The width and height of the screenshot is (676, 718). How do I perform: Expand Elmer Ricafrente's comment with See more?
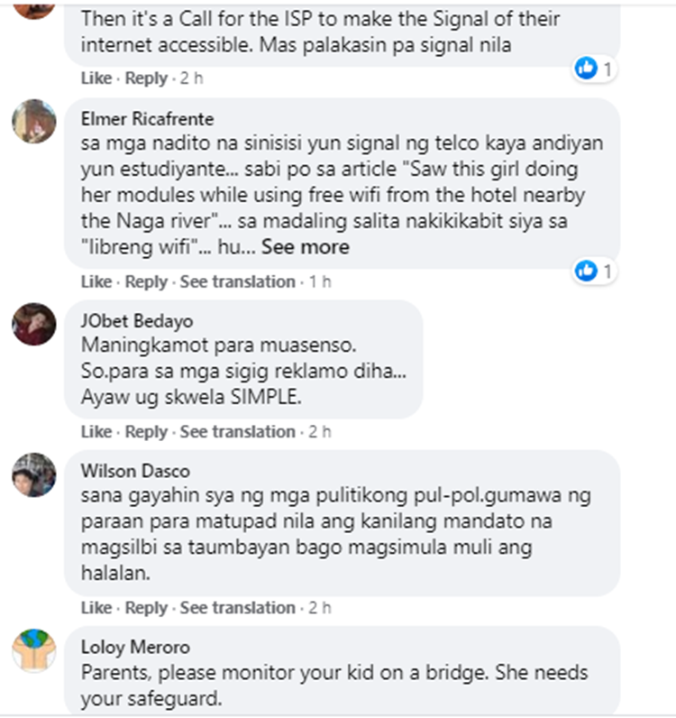306,247
